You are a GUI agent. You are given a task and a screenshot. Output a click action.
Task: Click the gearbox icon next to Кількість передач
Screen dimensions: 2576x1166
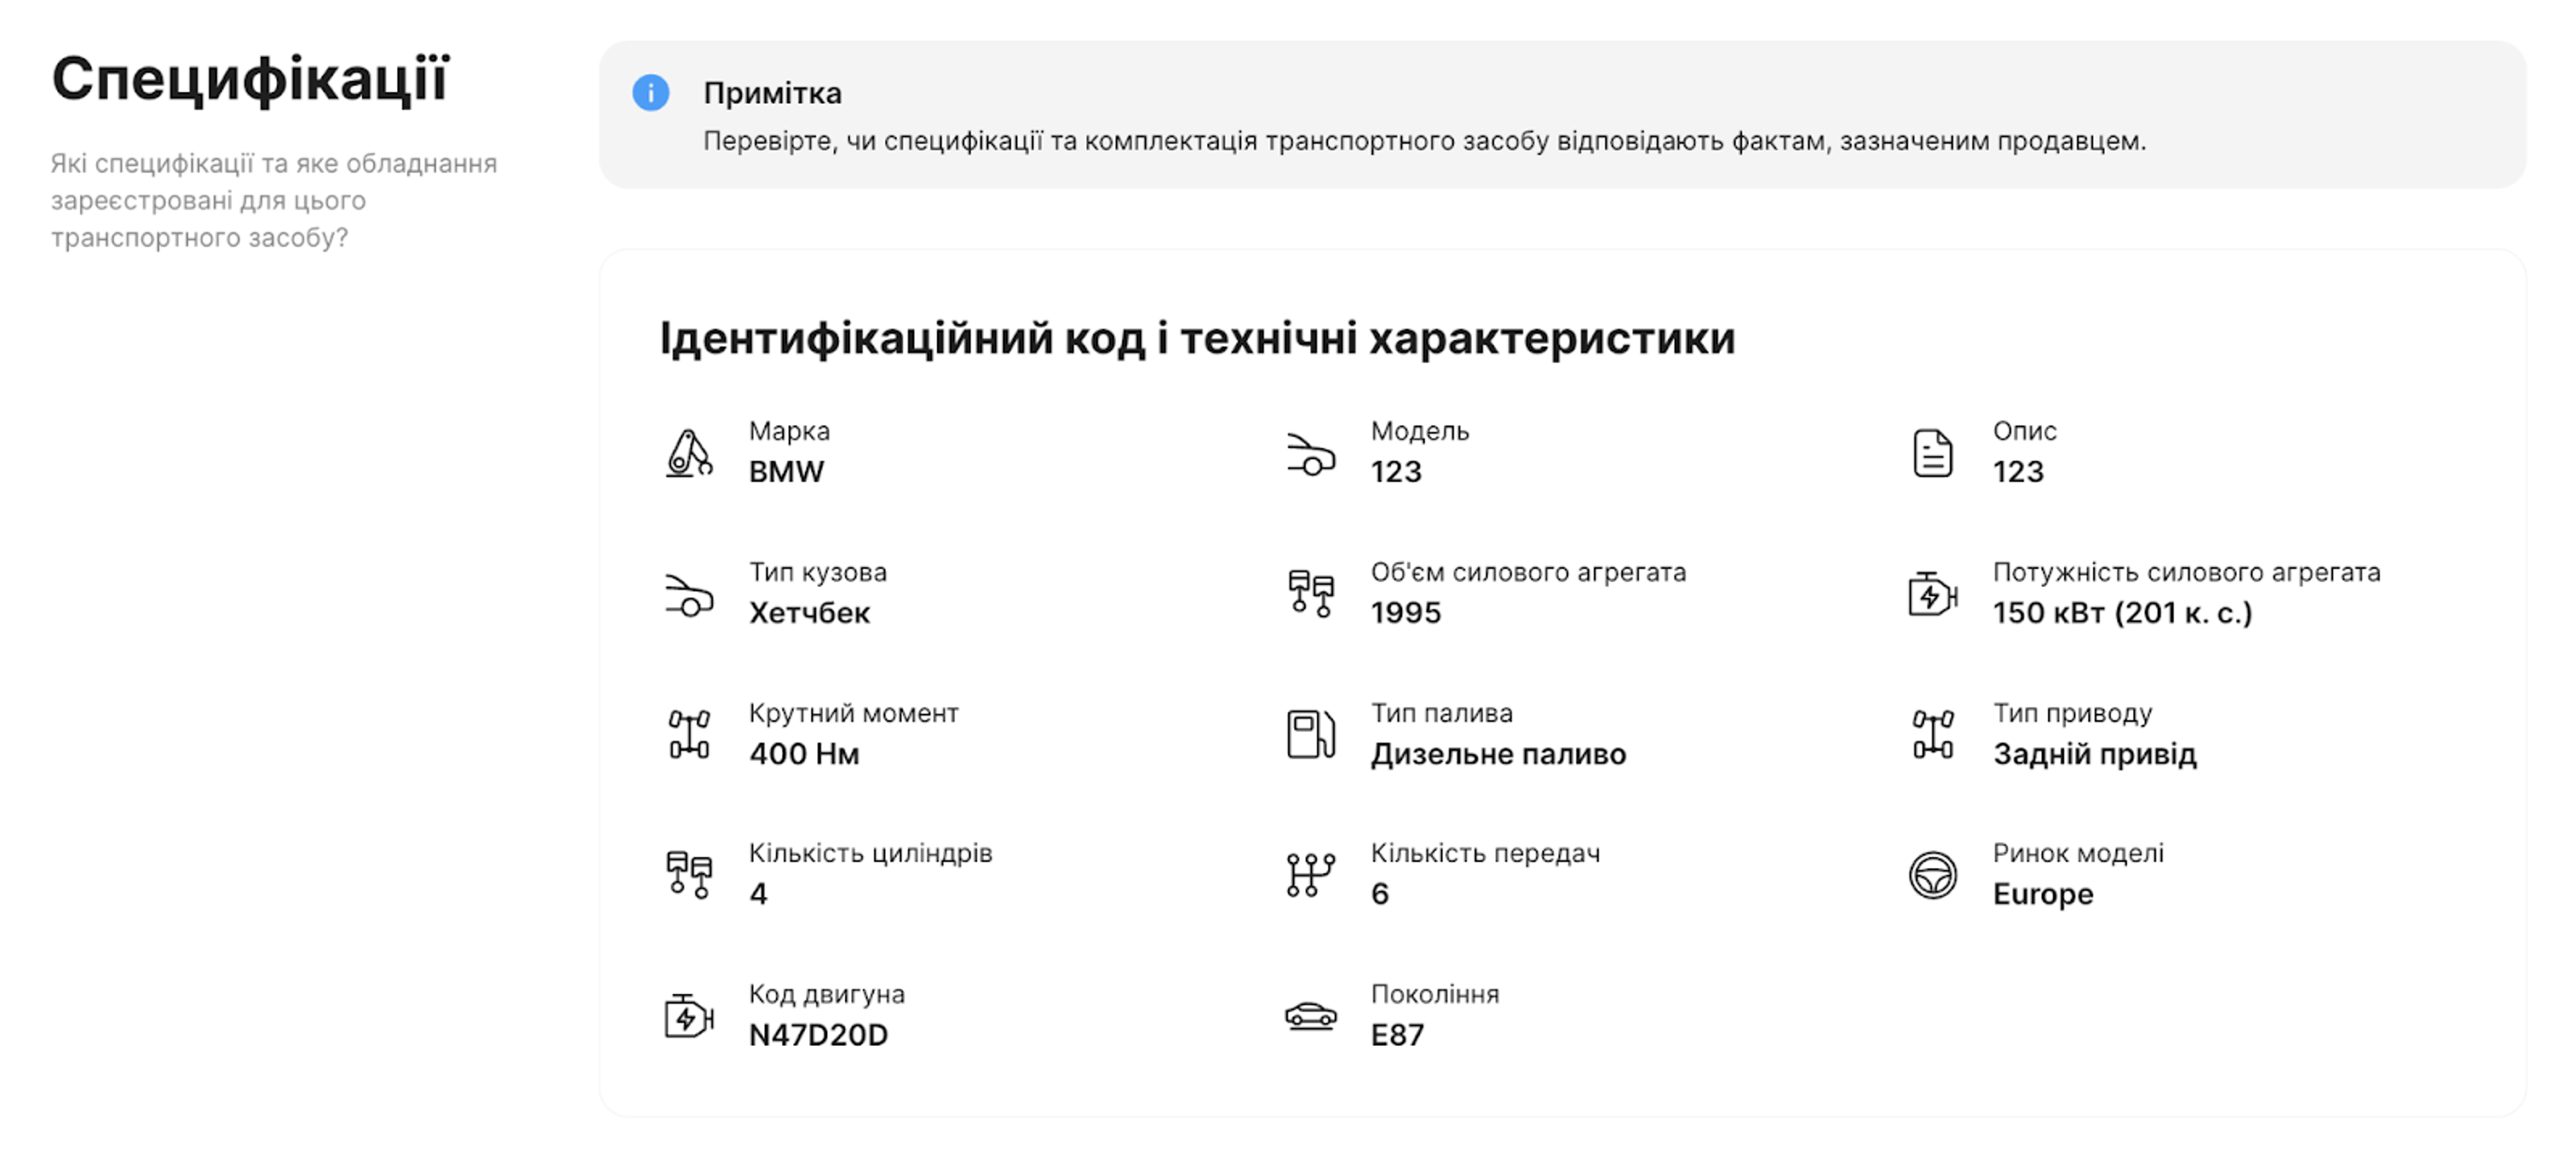(1311, 875)
